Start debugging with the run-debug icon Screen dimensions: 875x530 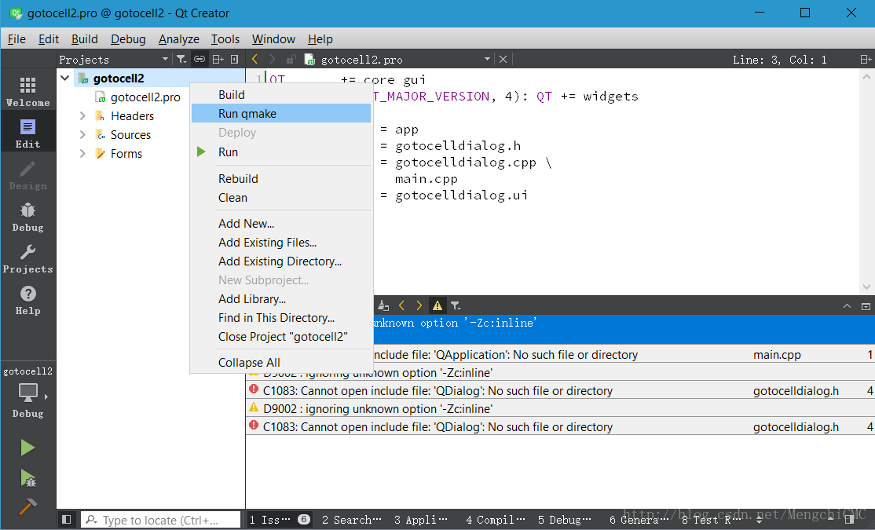[27, 477]
